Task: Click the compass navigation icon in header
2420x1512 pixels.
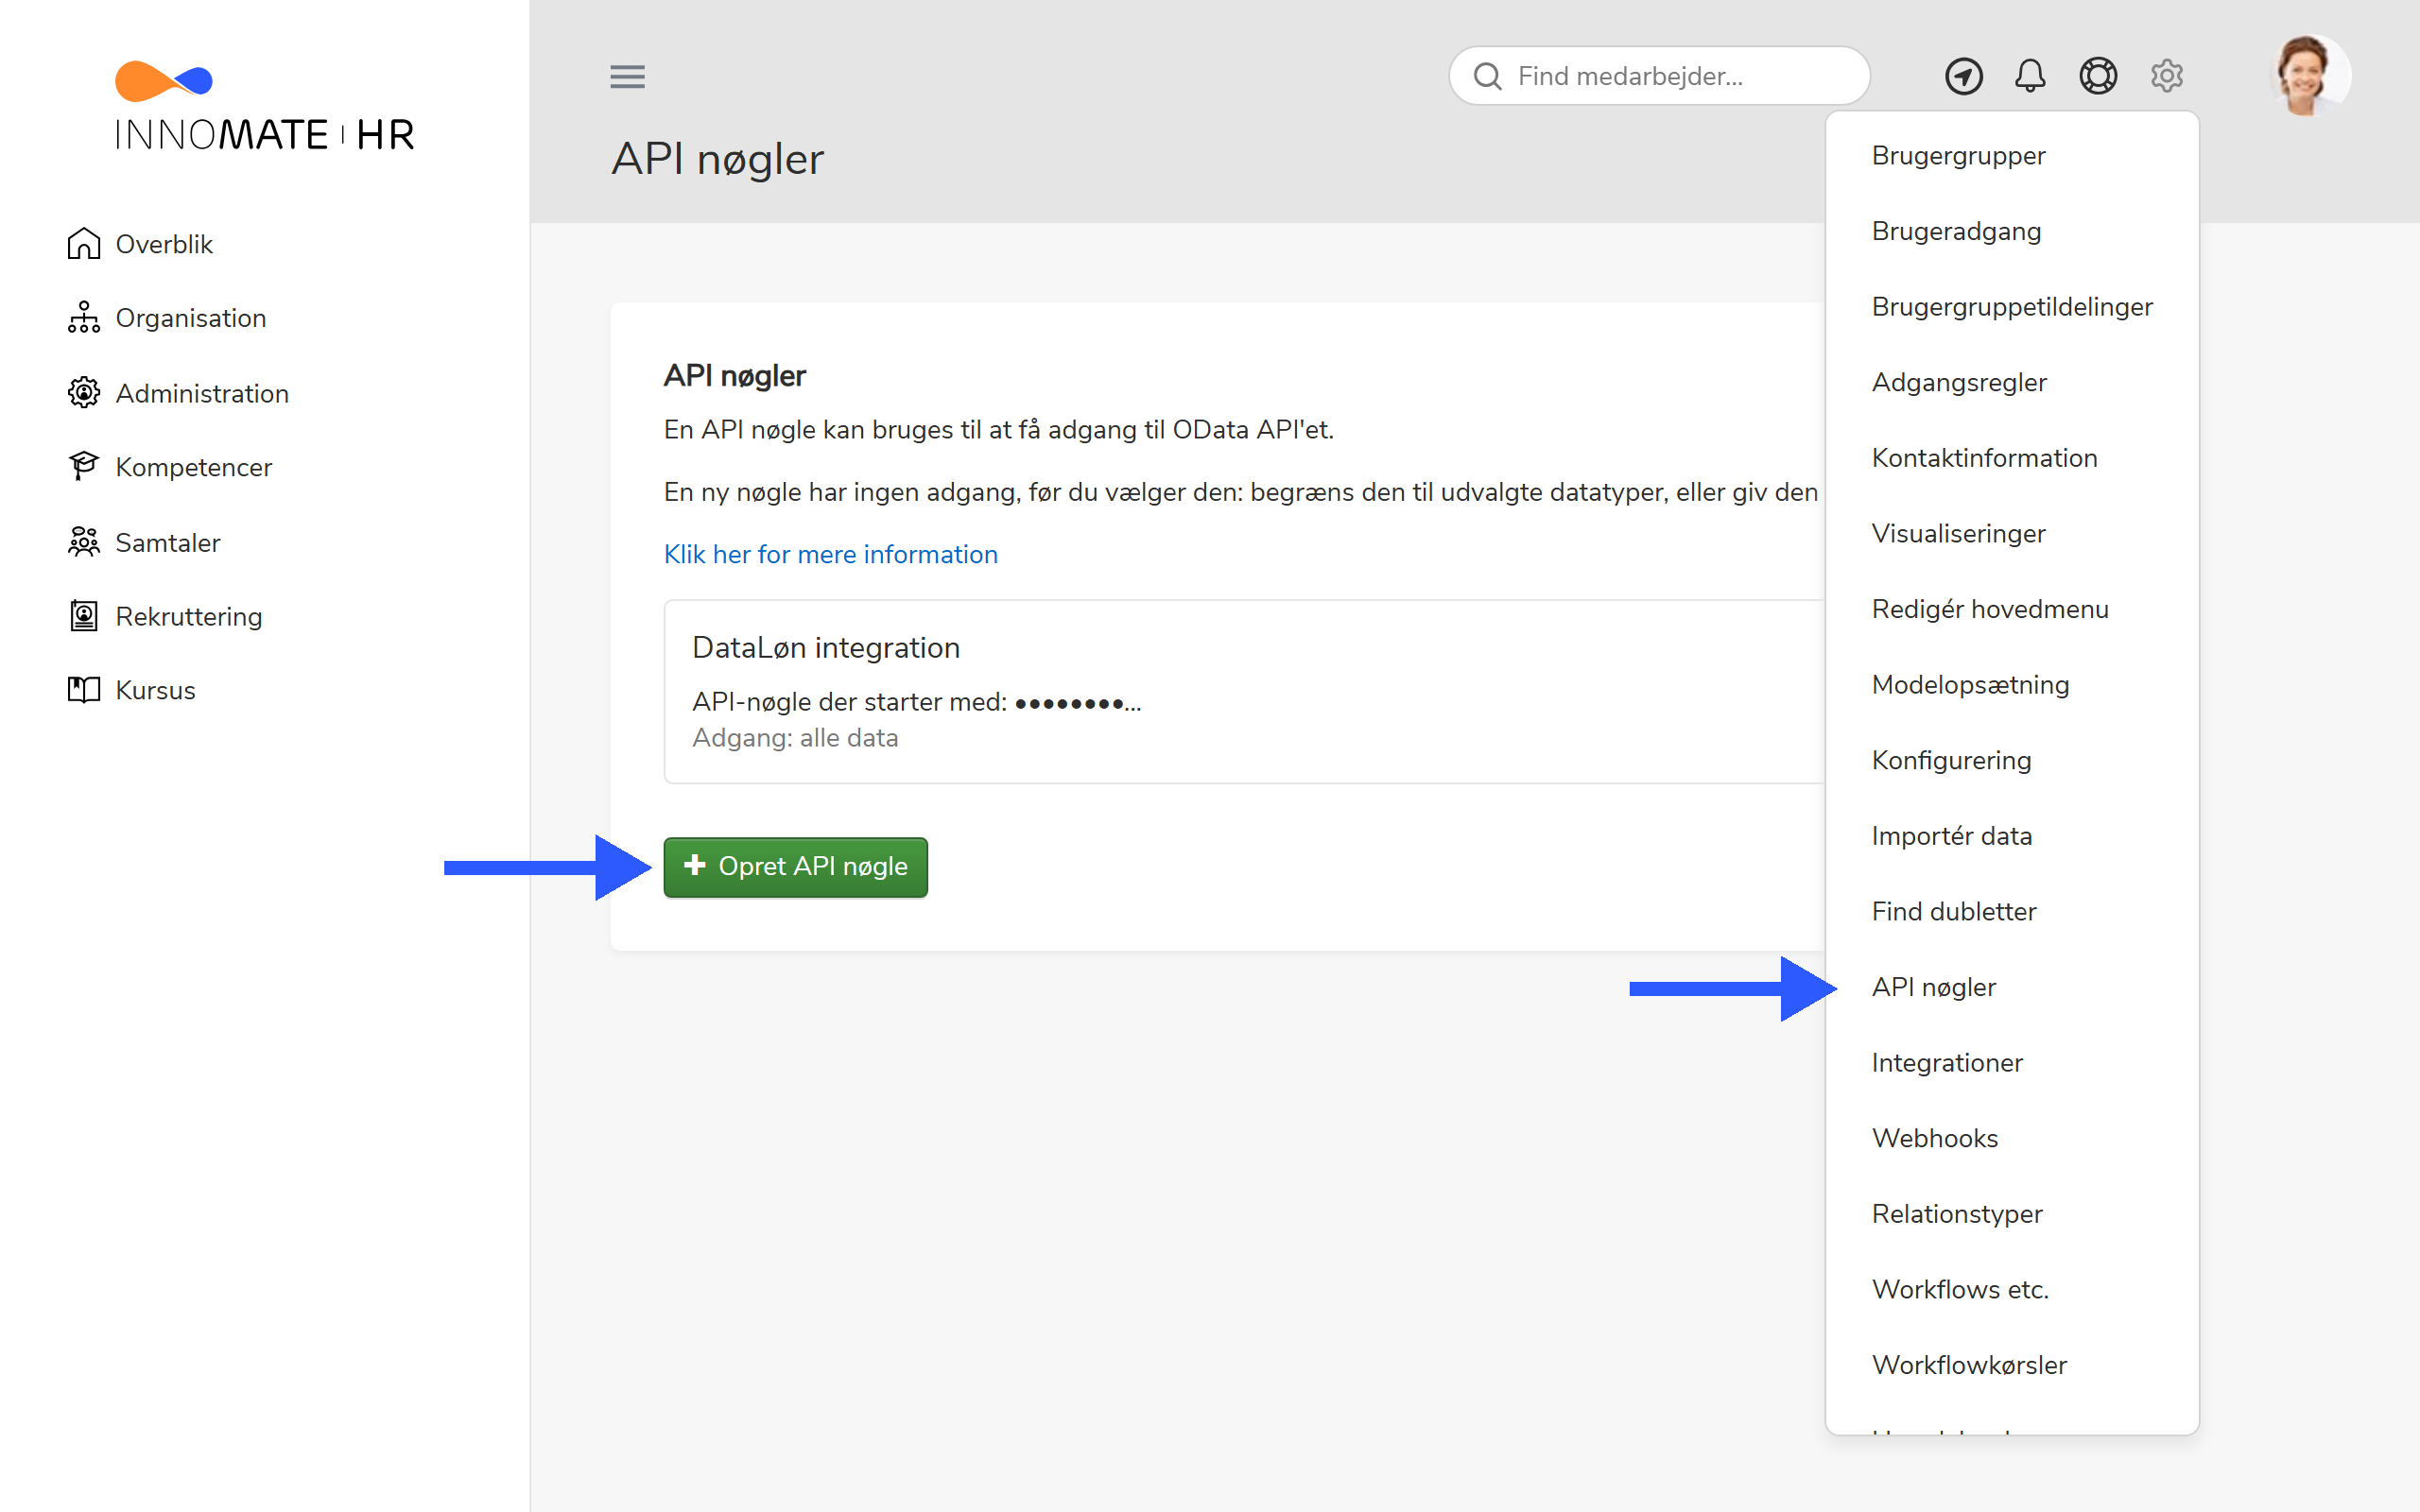Action: pos(1963,76)
